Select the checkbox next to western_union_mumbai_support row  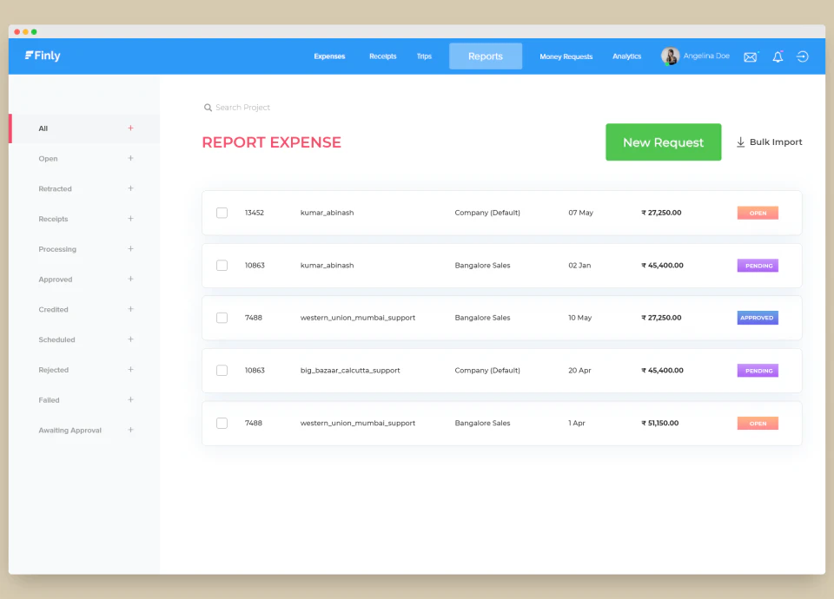tap(222, 318)
